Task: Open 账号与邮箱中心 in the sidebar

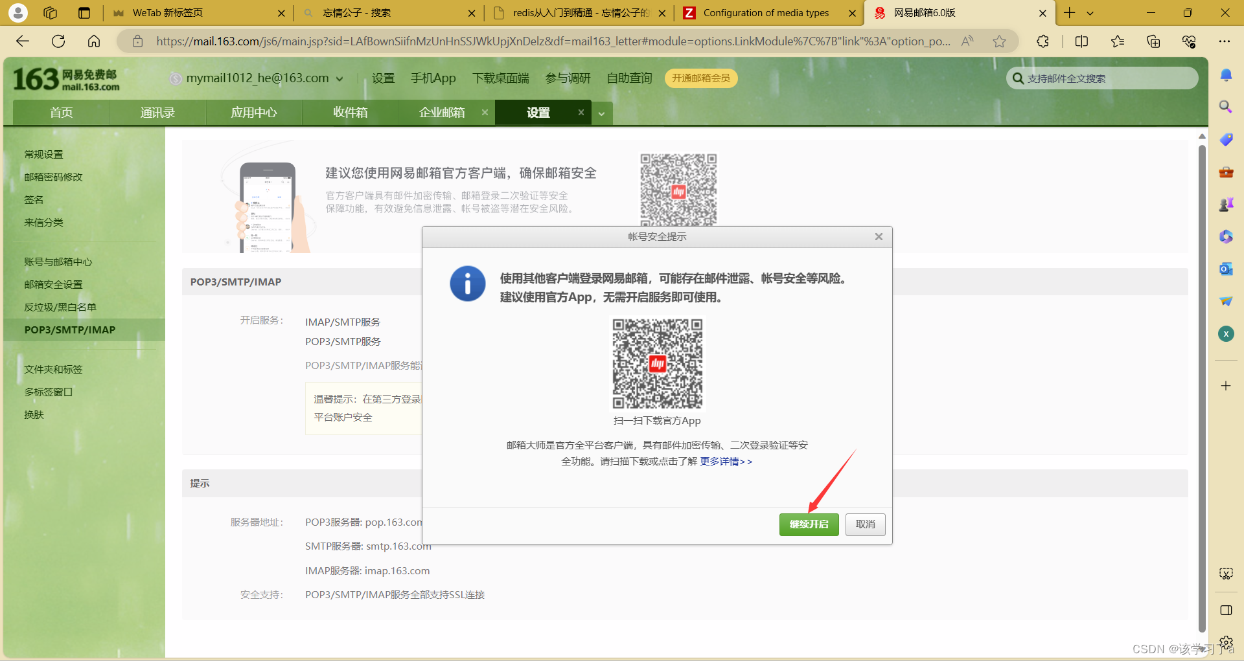Action: coord(58,262)
